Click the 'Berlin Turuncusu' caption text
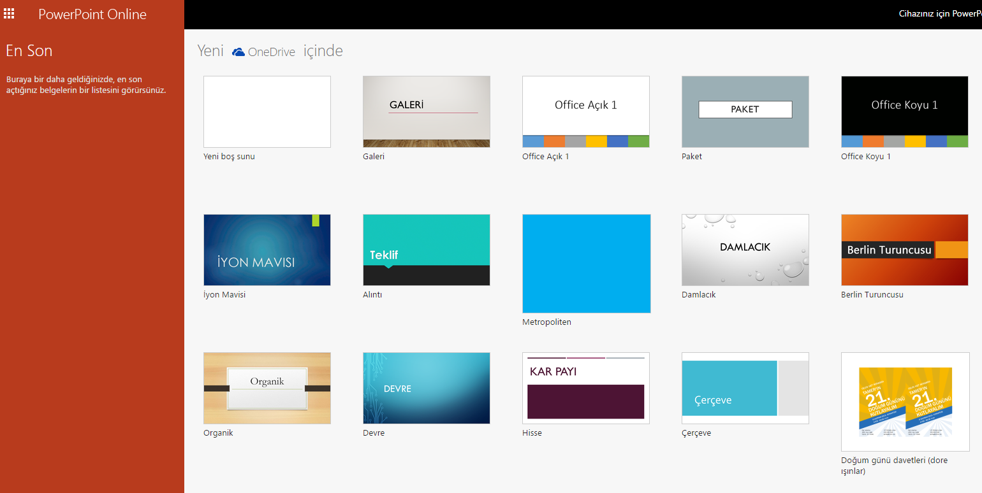 coord(872,294)
